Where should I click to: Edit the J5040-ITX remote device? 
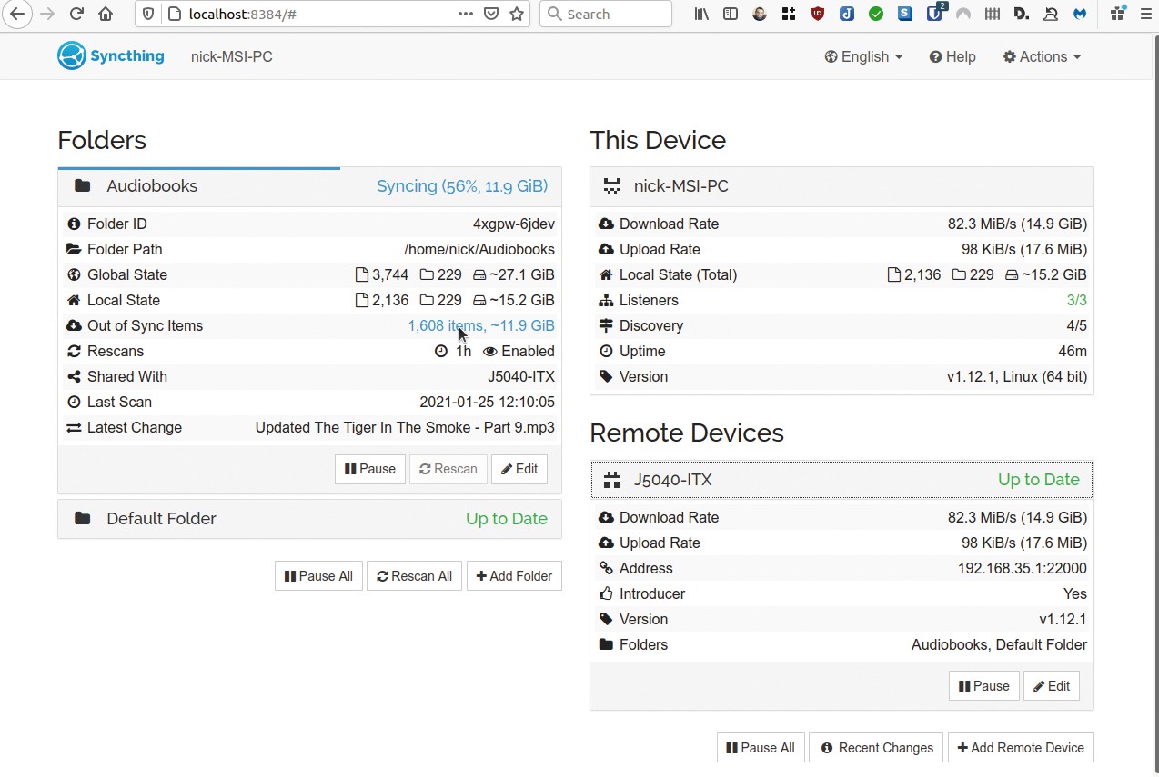click(x=1052, y=686)
